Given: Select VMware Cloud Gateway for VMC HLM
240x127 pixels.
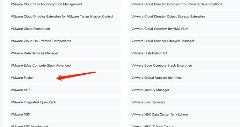Looking at the screenshot, I should coord(184,29).
